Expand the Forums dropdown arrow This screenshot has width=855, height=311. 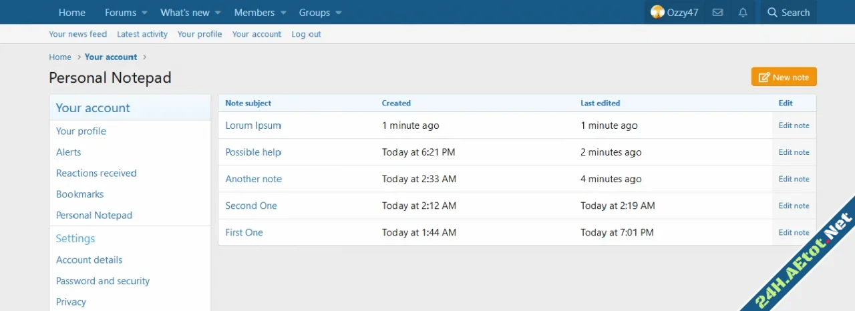(x=144, y=13)
